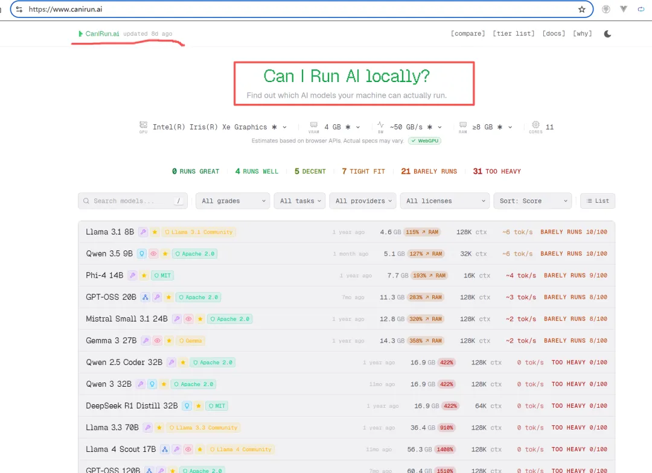Focus the Search models field

(133, 201)
